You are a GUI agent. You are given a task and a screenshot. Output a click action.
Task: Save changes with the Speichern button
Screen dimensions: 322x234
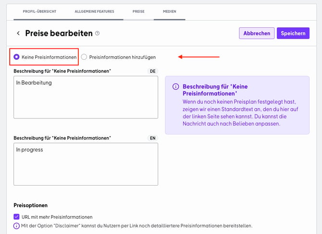click(x=293, y=33)
